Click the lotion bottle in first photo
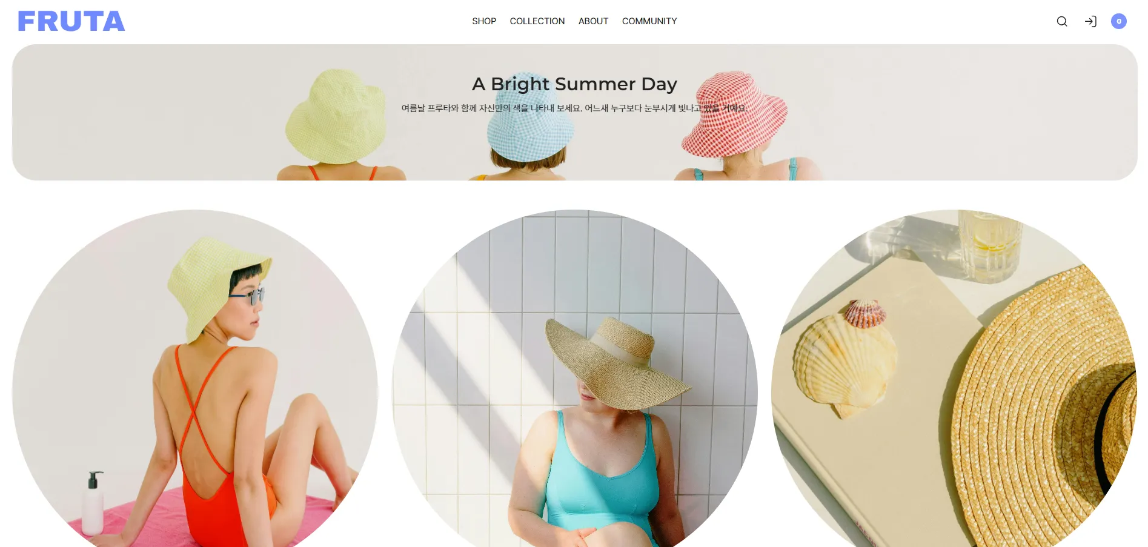Screen dimensions: 1148x547 pyautogui.click(x=93, y=503)
